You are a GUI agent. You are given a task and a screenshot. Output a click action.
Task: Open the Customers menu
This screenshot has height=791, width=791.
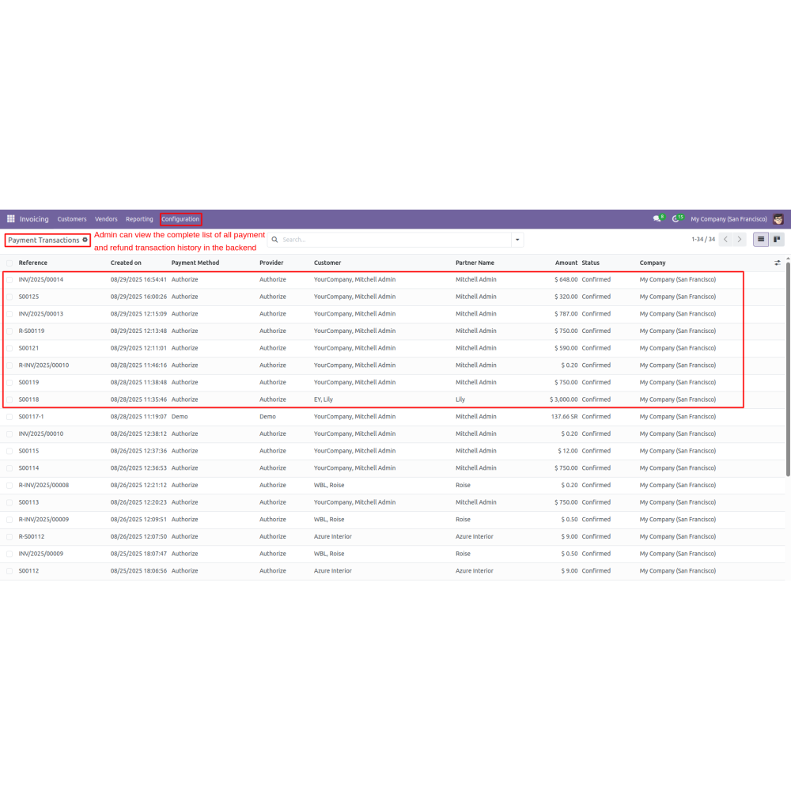[72, 219]
